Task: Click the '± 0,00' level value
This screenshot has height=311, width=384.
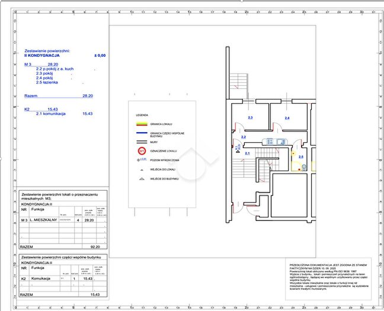Action: 100,56
